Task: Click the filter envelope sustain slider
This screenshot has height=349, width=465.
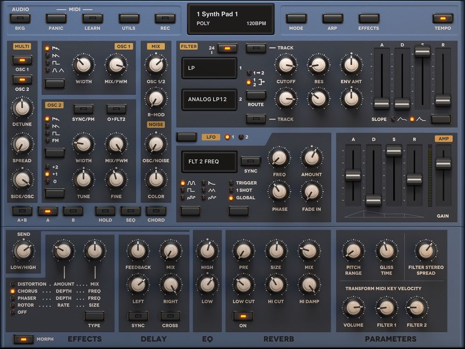Action: pyautogui.click(x=422, y=51)
